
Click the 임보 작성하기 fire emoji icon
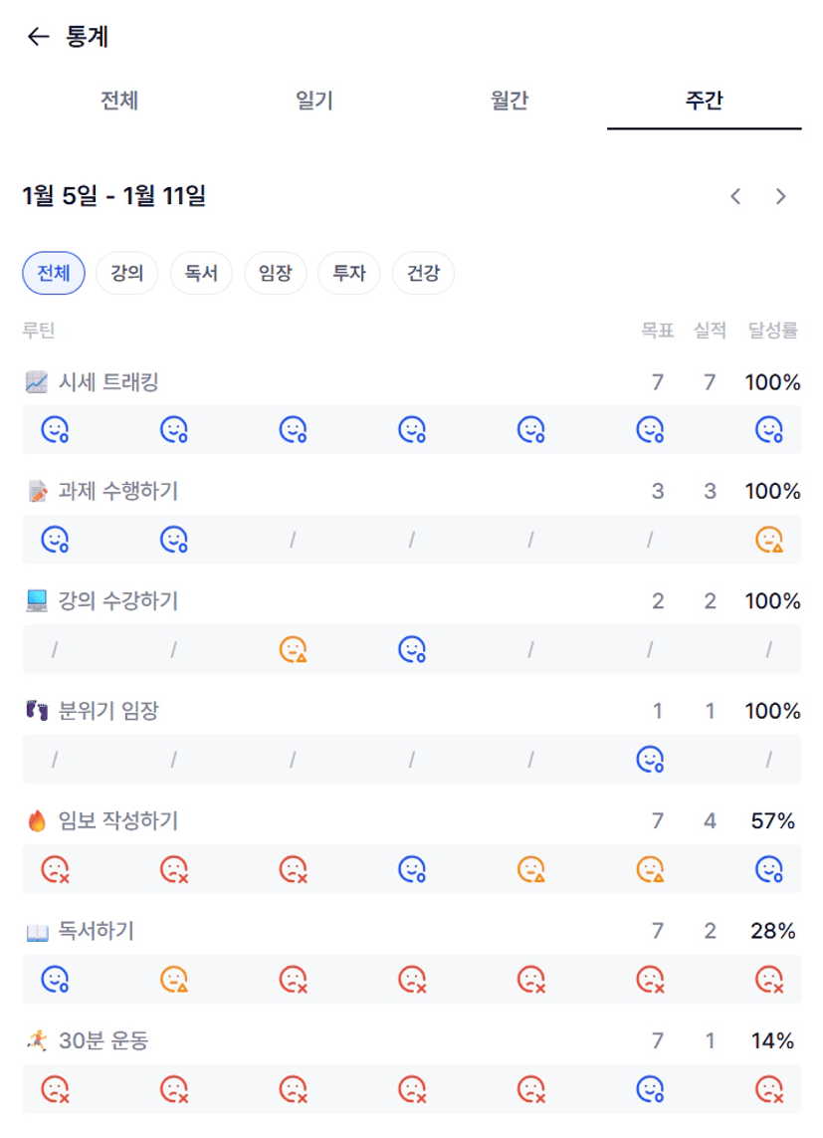pyautogui.click(x=36, y=821)
